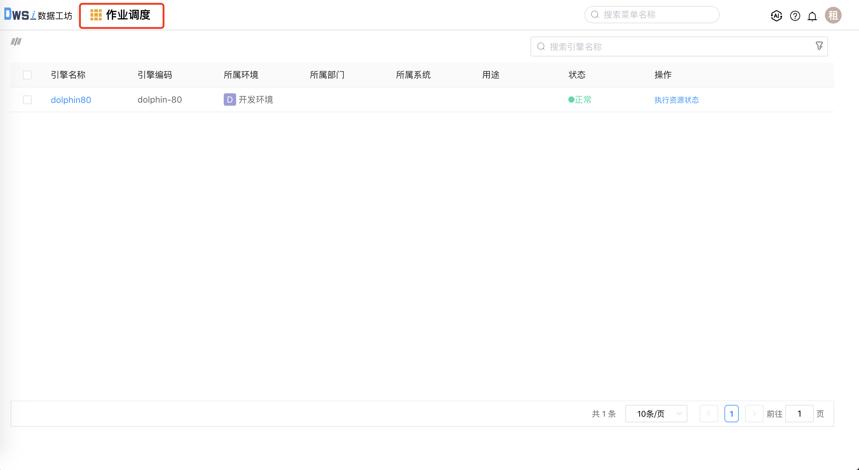Image resolution: width=859 pixels, height=470 pixels.
Task: Open the filter funnel icon
Action: click(820, 46)
